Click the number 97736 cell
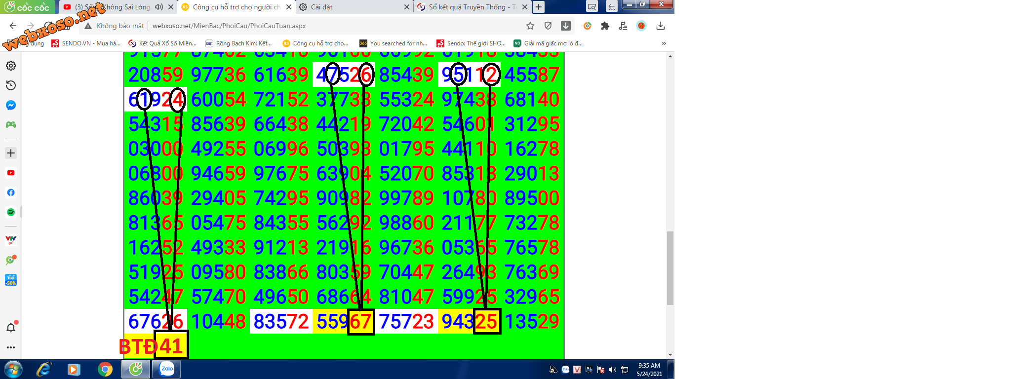This screenshot has height=379, width=1024. (218, 75)
